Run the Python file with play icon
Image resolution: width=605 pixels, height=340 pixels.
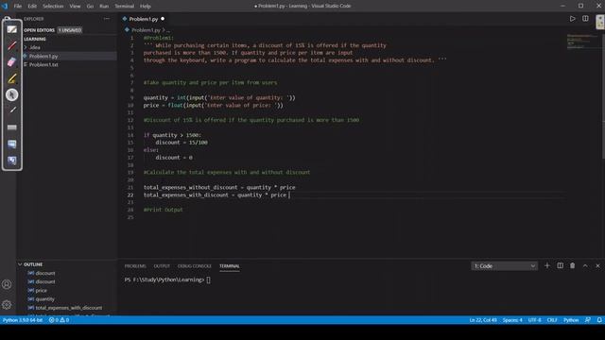pos(573,19)
